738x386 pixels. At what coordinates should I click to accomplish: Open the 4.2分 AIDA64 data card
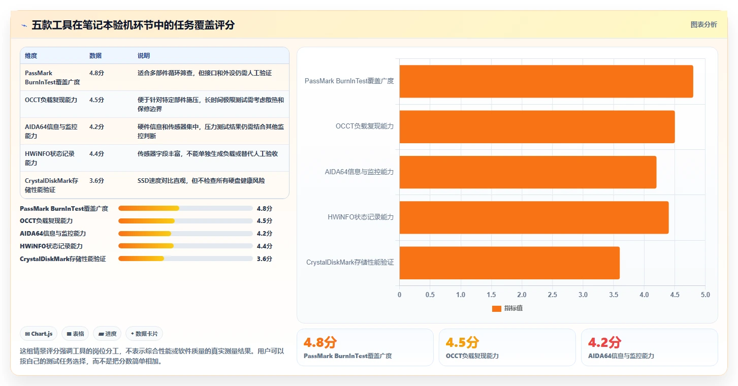(650, 347)
